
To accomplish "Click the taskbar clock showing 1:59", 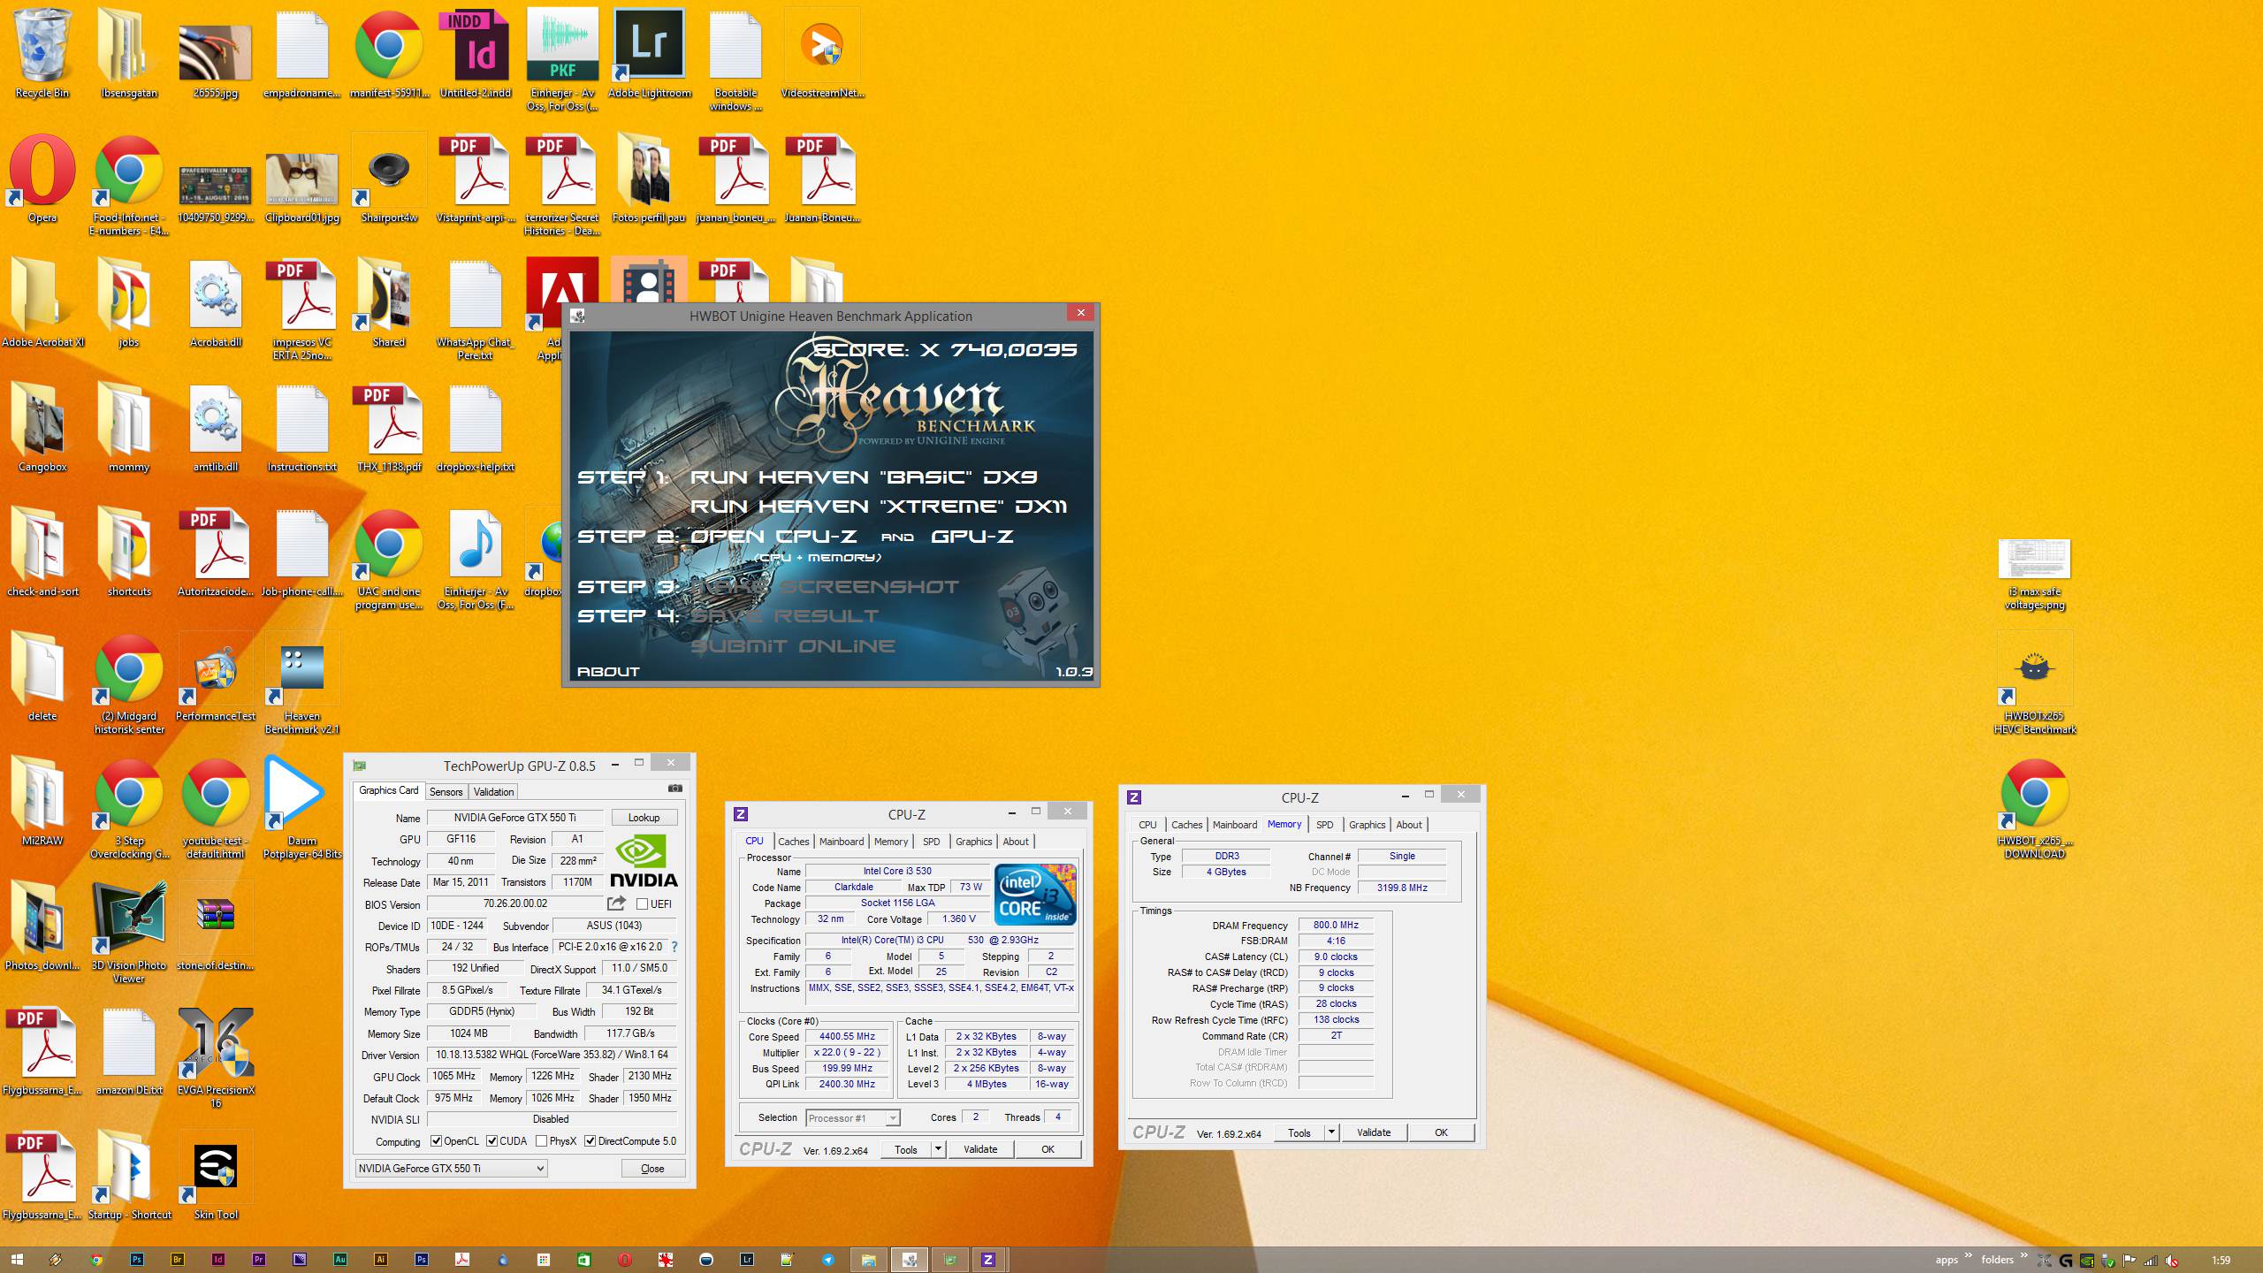I will coord(2221,1261).
